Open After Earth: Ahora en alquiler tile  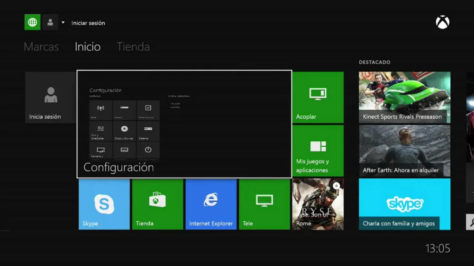click(404, 151)
